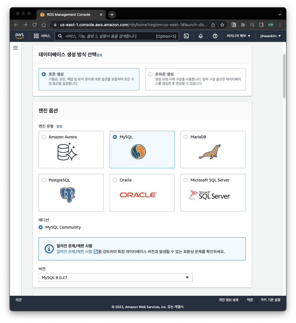Open the MySQL 8.0.27 version dropdown
Viewport: 296px width, 323px height.
pos(115,278)
